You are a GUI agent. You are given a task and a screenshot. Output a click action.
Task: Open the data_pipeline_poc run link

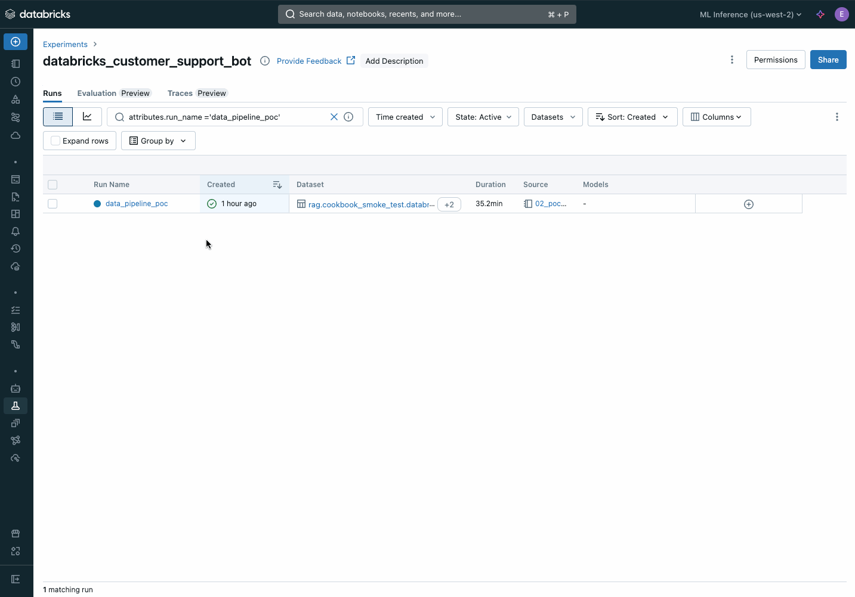click(137, 204)
